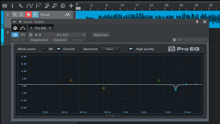Select track number 2 header
220x124 pixels.
8,32
